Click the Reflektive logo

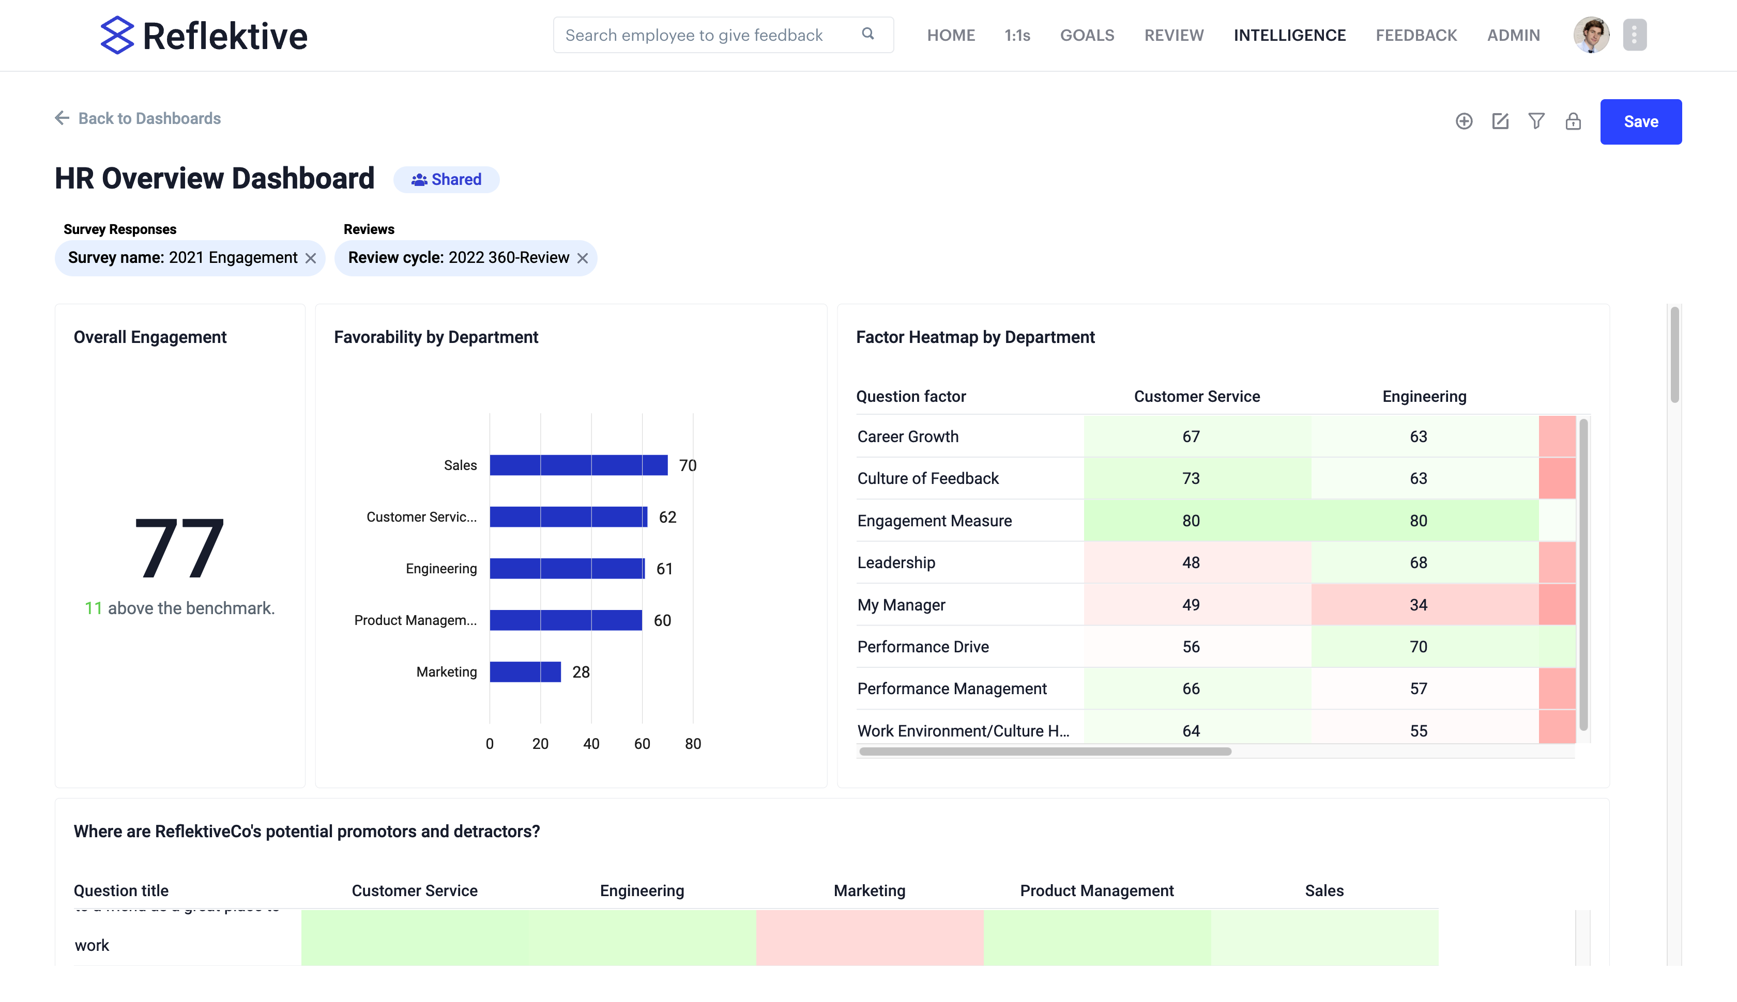click(x=203, y=35)
